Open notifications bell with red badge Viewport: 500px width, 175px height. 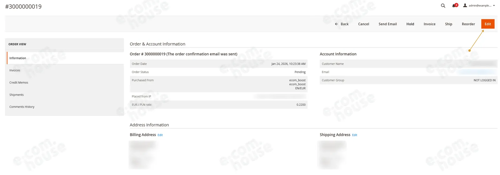click(x=455, y=5)
